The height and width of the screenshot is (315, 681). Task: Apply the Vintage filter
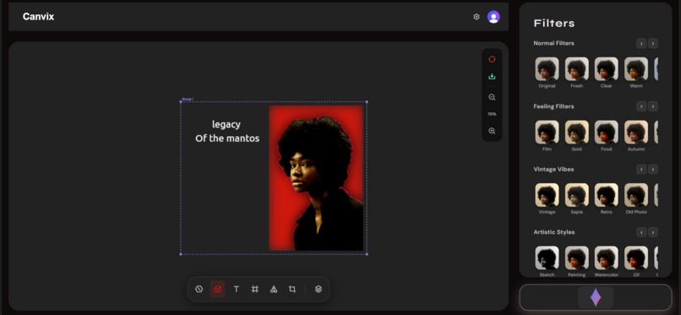tap(547, 195)
